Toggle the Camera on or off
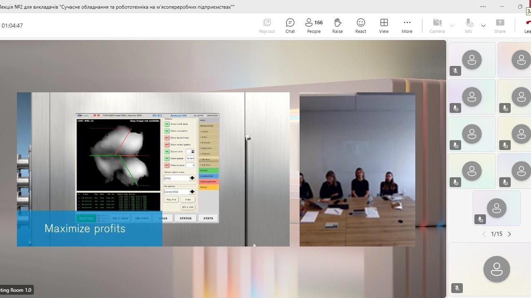531x298 pixels. tap(437, 26)
